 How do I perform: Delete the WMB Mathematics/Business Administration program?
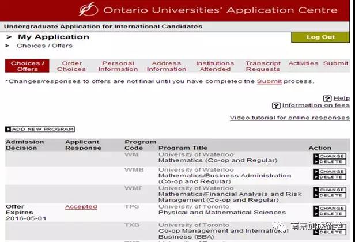point(330,177)
